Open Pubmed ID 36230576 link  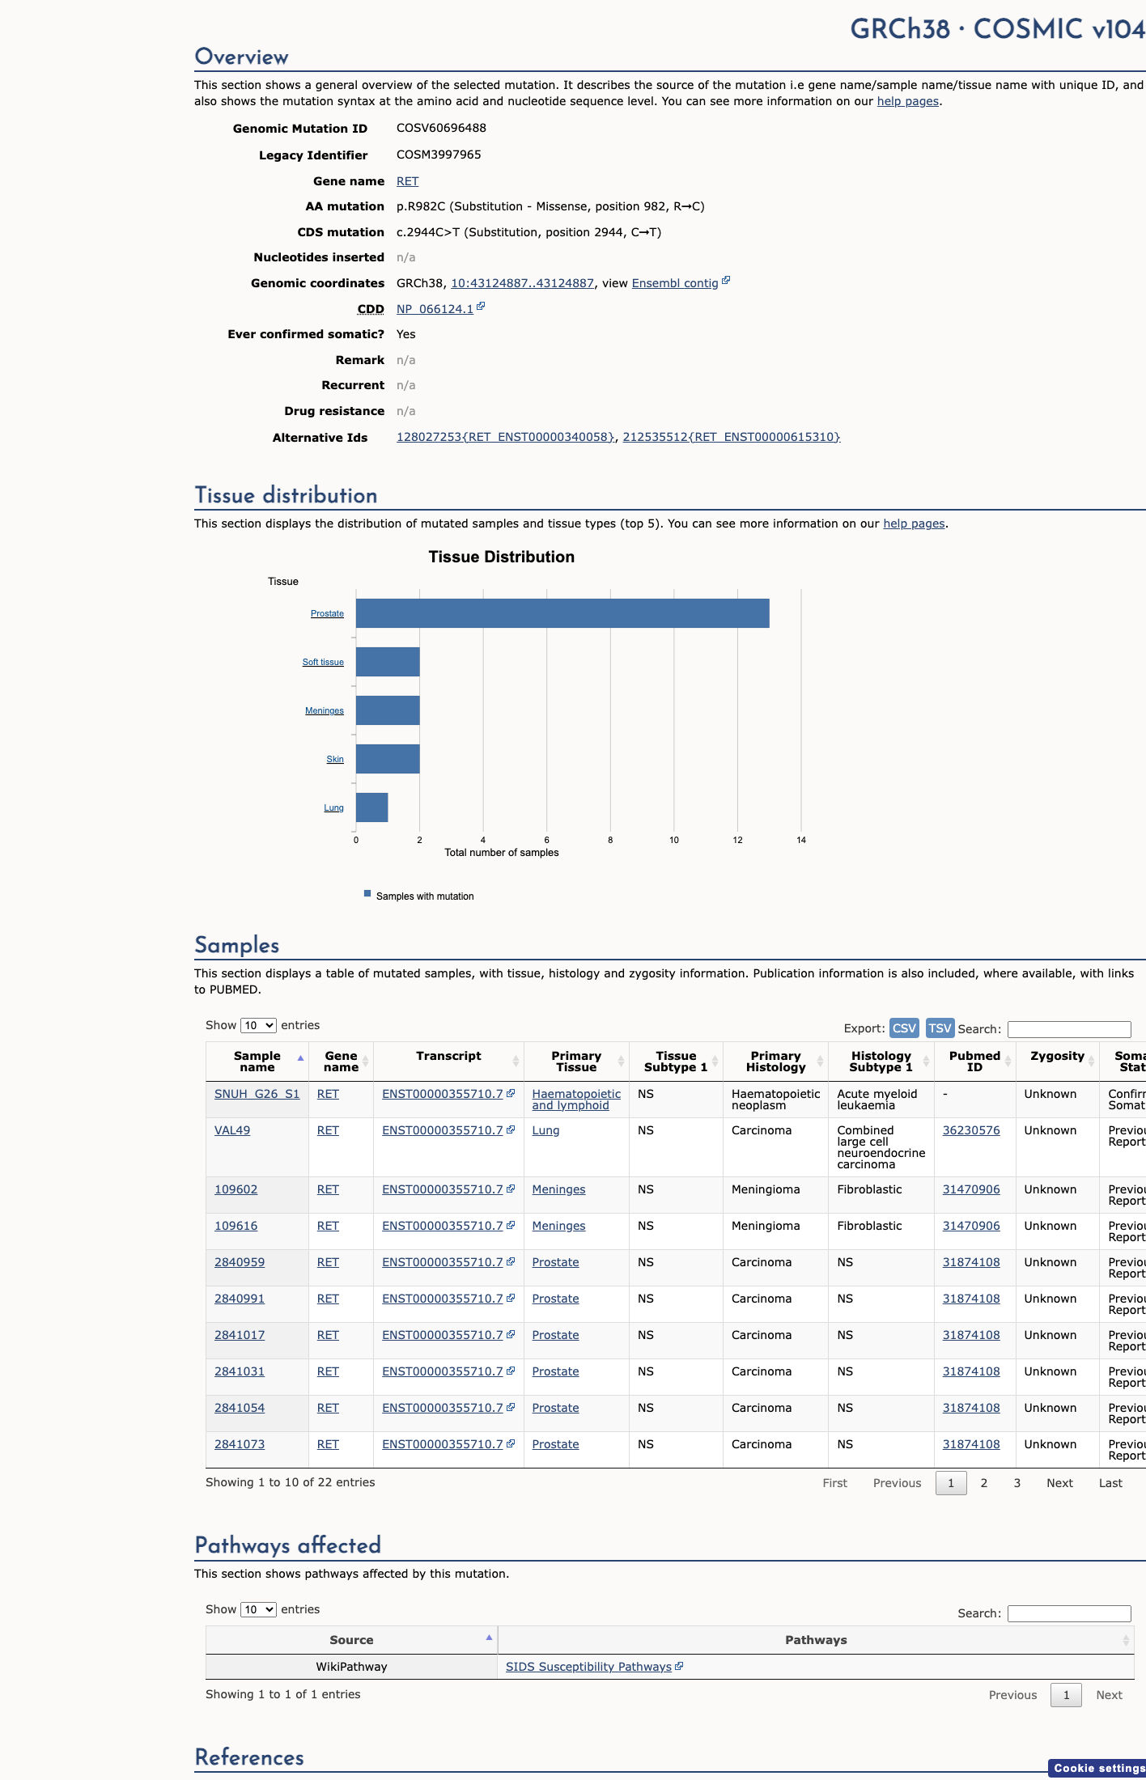[x=971, y=1130]
